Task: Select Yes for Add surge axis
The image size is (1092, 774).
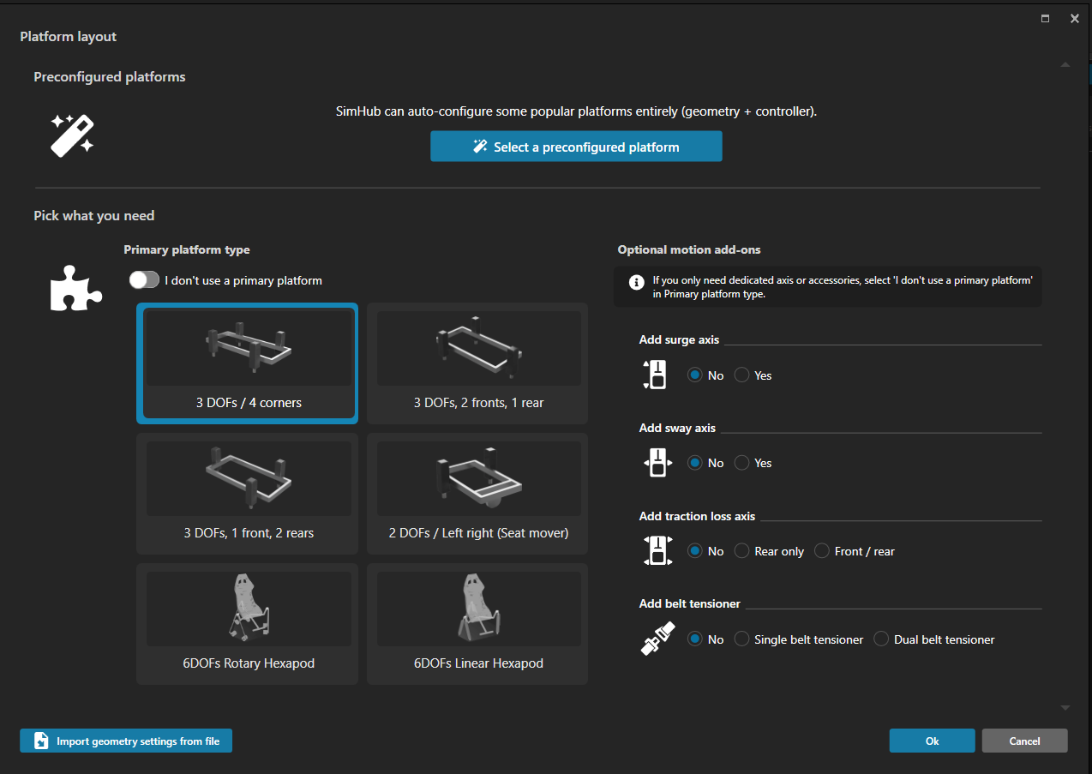Action: (742, 375)
